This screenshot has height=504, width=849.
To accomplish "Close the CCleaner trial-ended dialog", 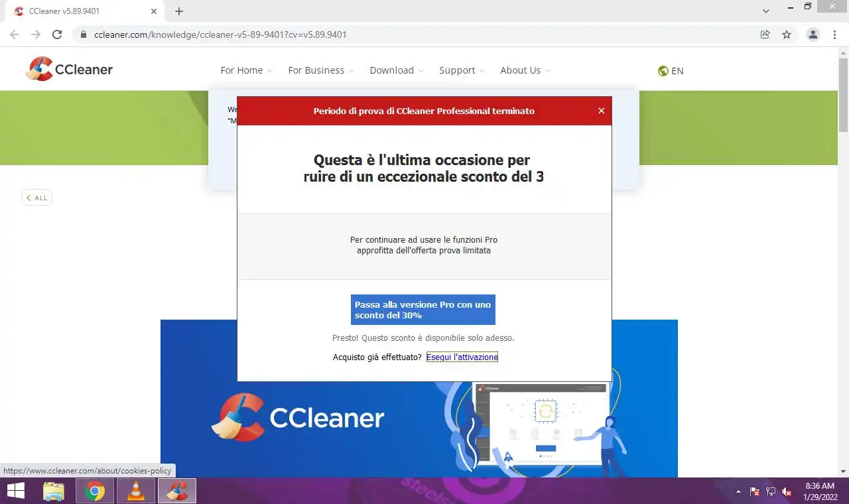I will (601, 111).
